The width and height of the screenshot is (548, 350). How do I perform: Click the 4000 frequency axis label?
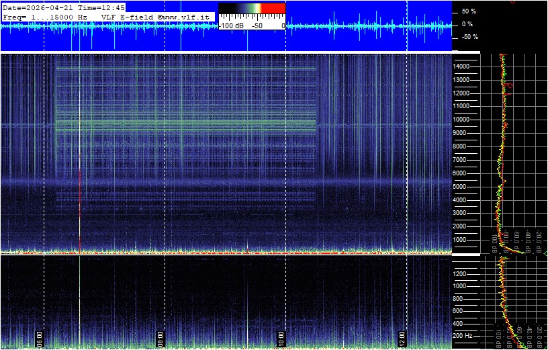tap(461, 200)
